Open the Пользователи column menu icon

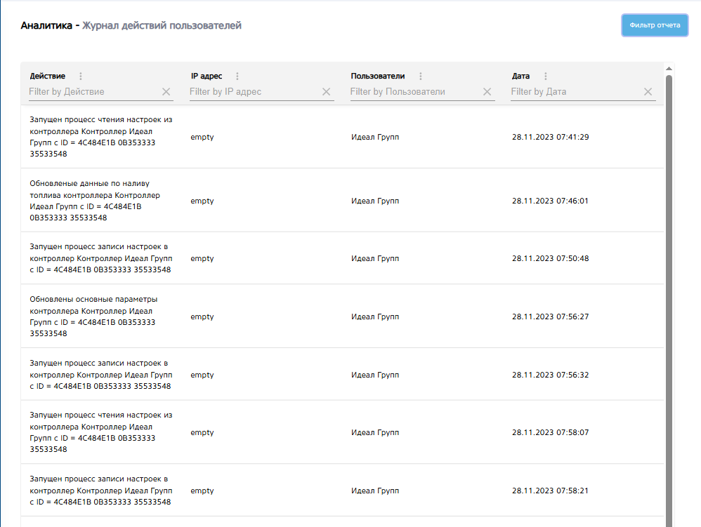421,76
